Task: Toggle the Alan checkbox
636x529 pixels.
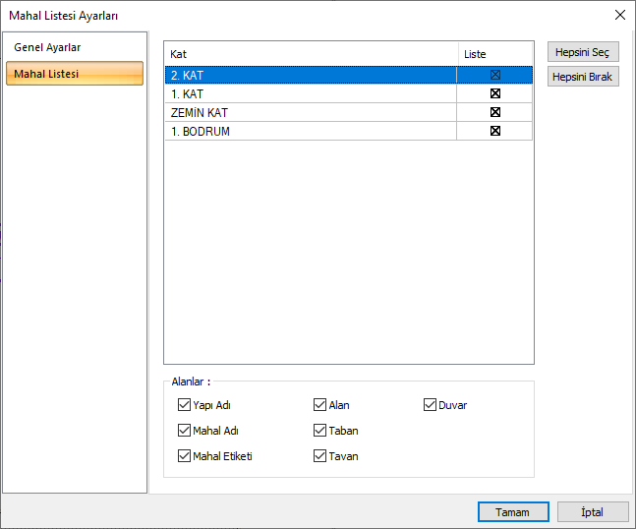Action: (x=320, y=405)
